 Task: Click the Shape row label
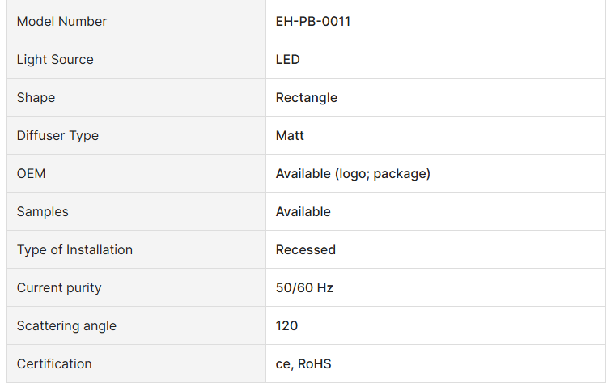(x=36, y=98)
